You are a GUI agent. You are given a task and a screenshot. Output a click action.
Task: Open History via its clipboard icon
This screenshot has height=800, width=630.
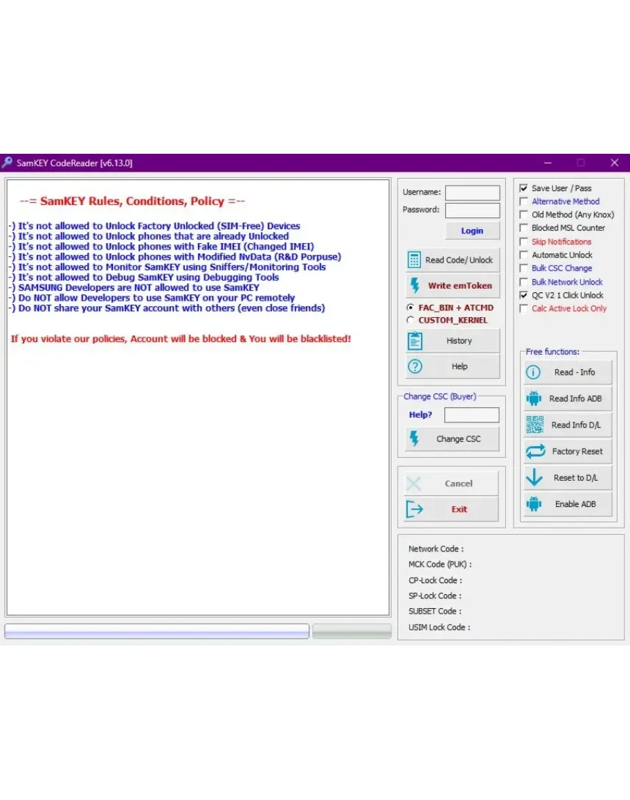pyautogui.click(x=415, y=341)
